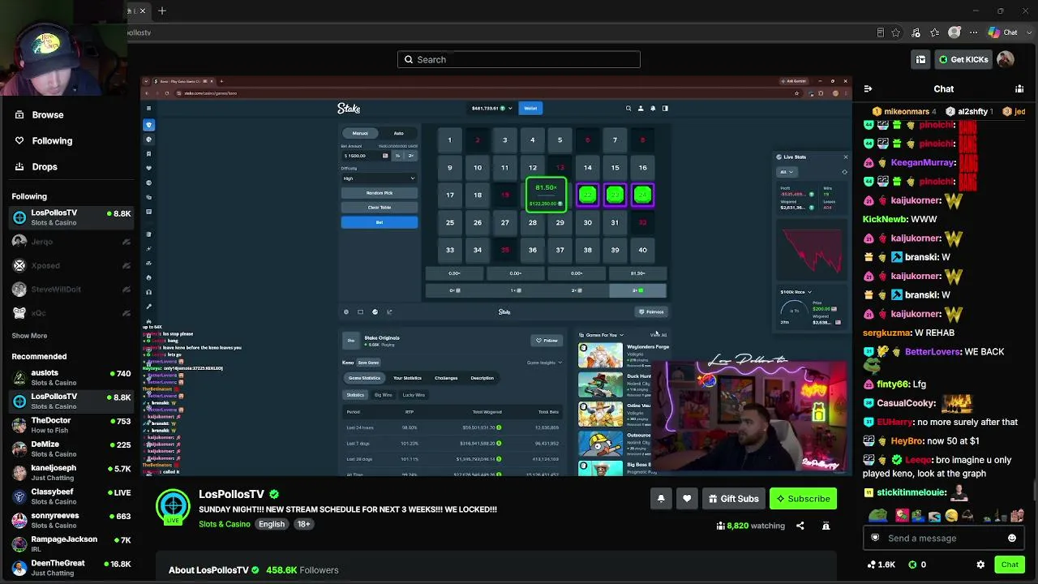Click the Fairness button under Keno board
Screen dimensions: 1038x584
(651, 311)
